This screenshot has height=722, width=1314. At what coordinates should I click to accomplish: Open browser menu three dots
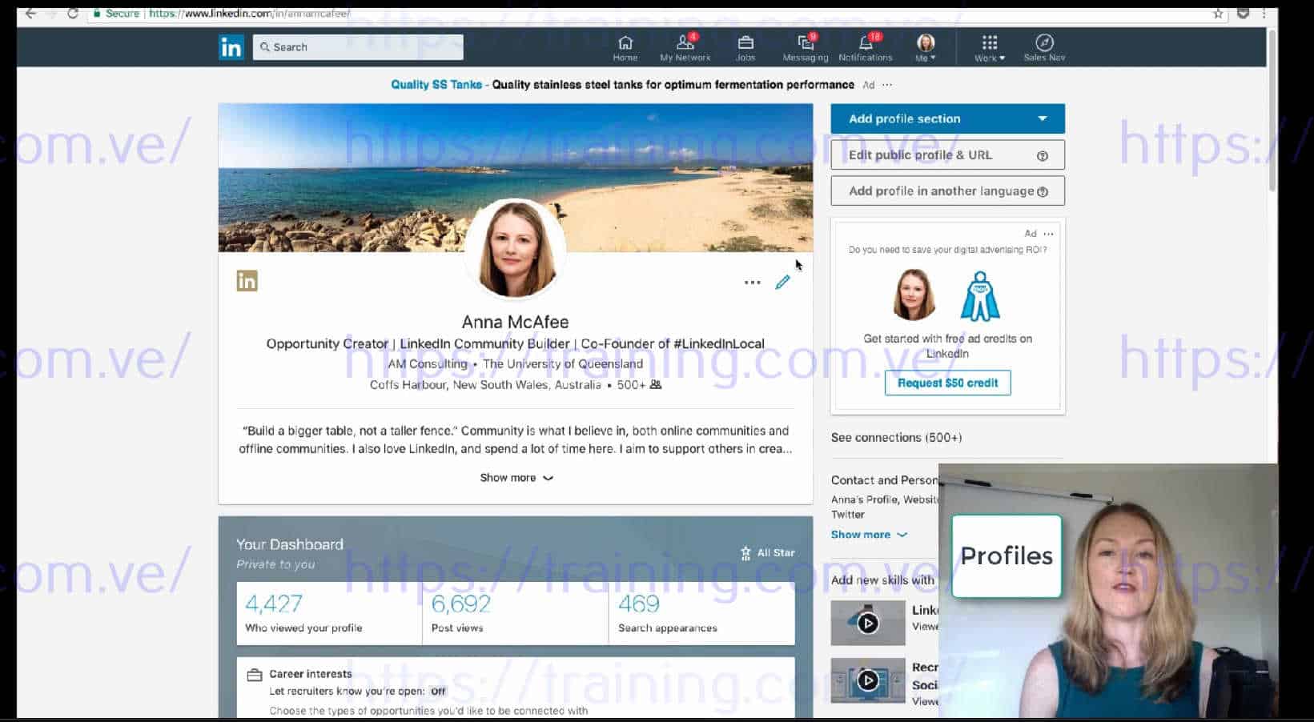tap(1264, 14)
